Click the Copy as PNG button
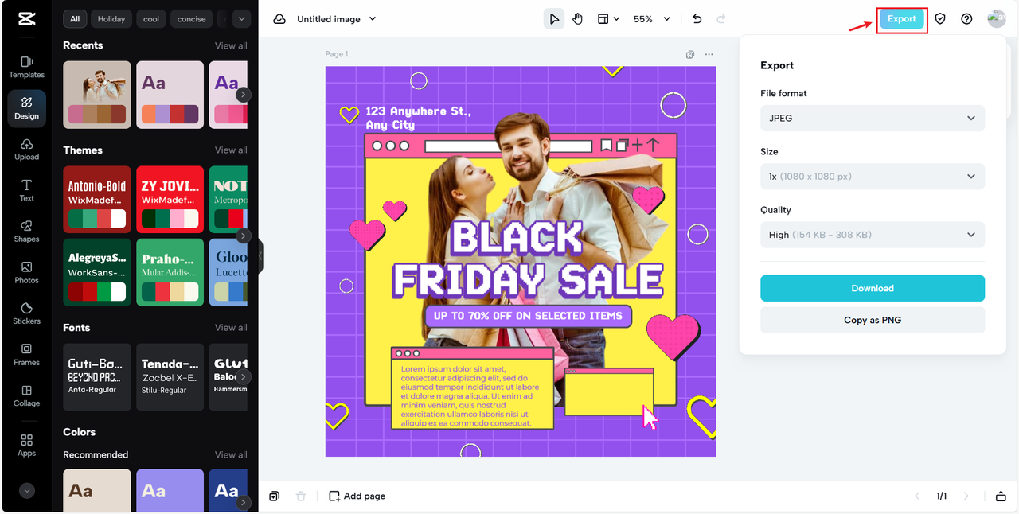Image resolution: width=1019 pixels, height=514 pixels. tap(873, 320)
